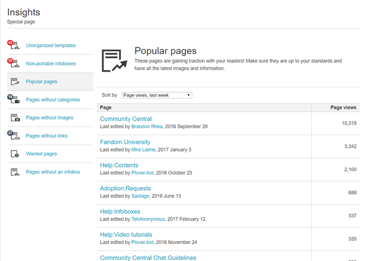Click the 688 page views value
The height and width of the screenshot is (261, 366).
coord(352,192)
